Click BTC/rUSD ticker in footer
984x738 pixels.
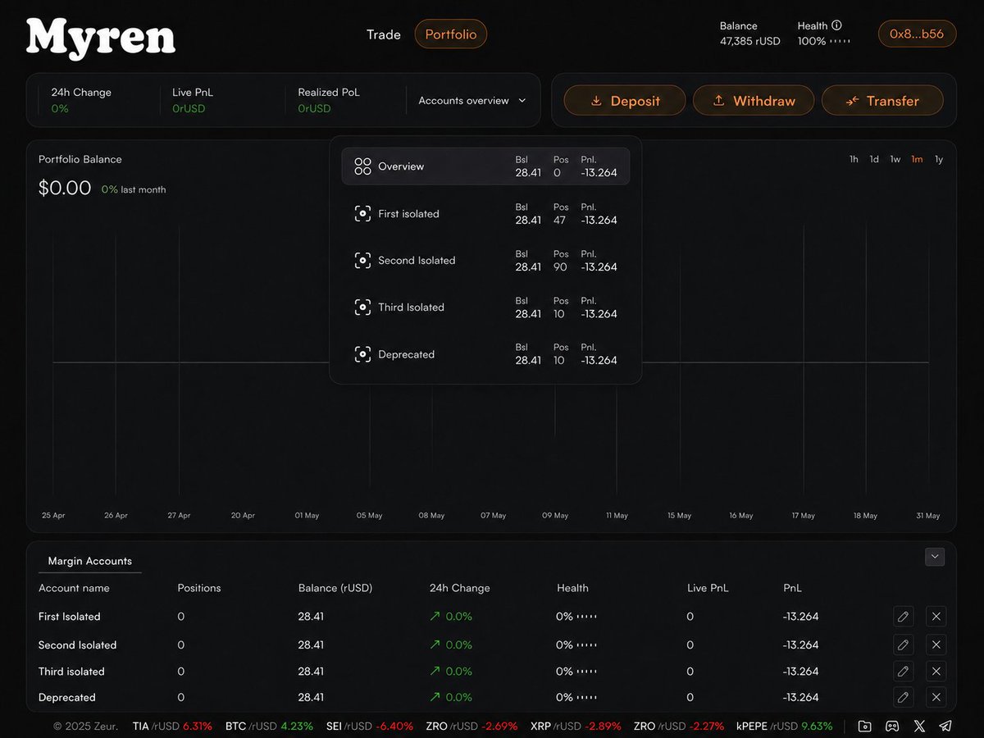(x=269, y=726)
